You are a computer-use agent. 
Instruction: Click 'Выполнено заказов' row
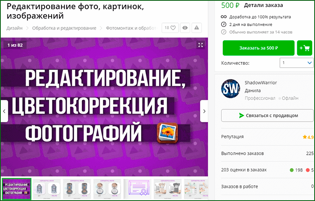coord(267,154)
